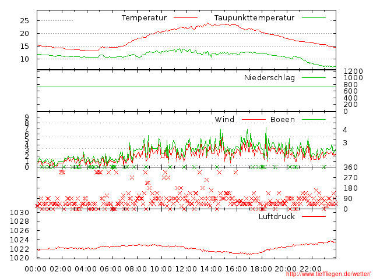
Task: Click the red Luftdruck legend line sample
Action: [314, 216]
